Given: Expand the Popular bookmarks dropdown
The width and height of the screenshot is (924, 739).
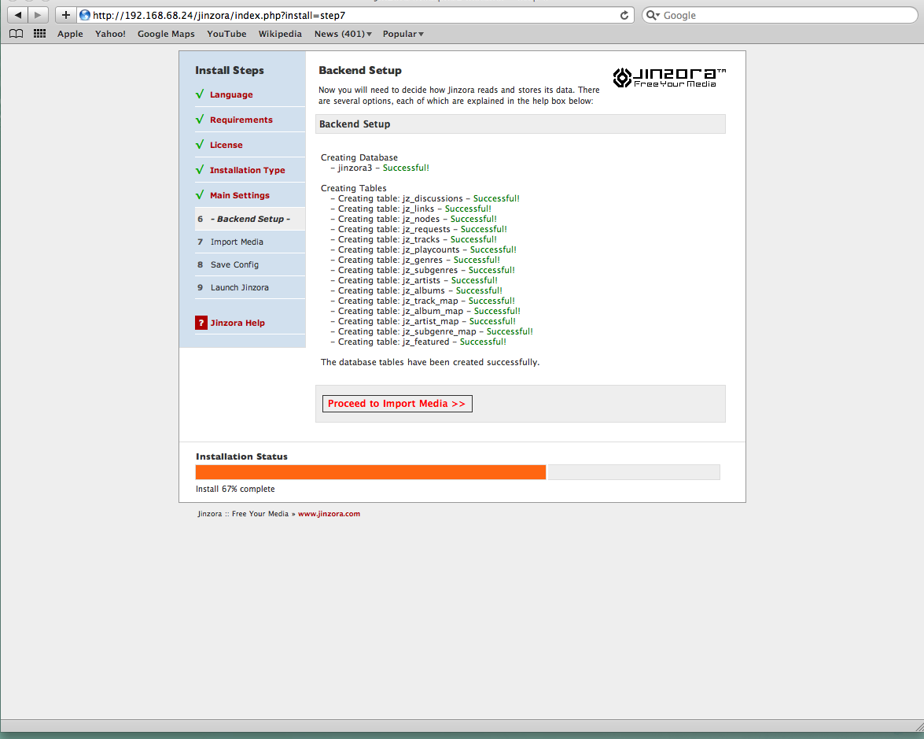Looking at the screenshot, I should [x=403, y=34].
